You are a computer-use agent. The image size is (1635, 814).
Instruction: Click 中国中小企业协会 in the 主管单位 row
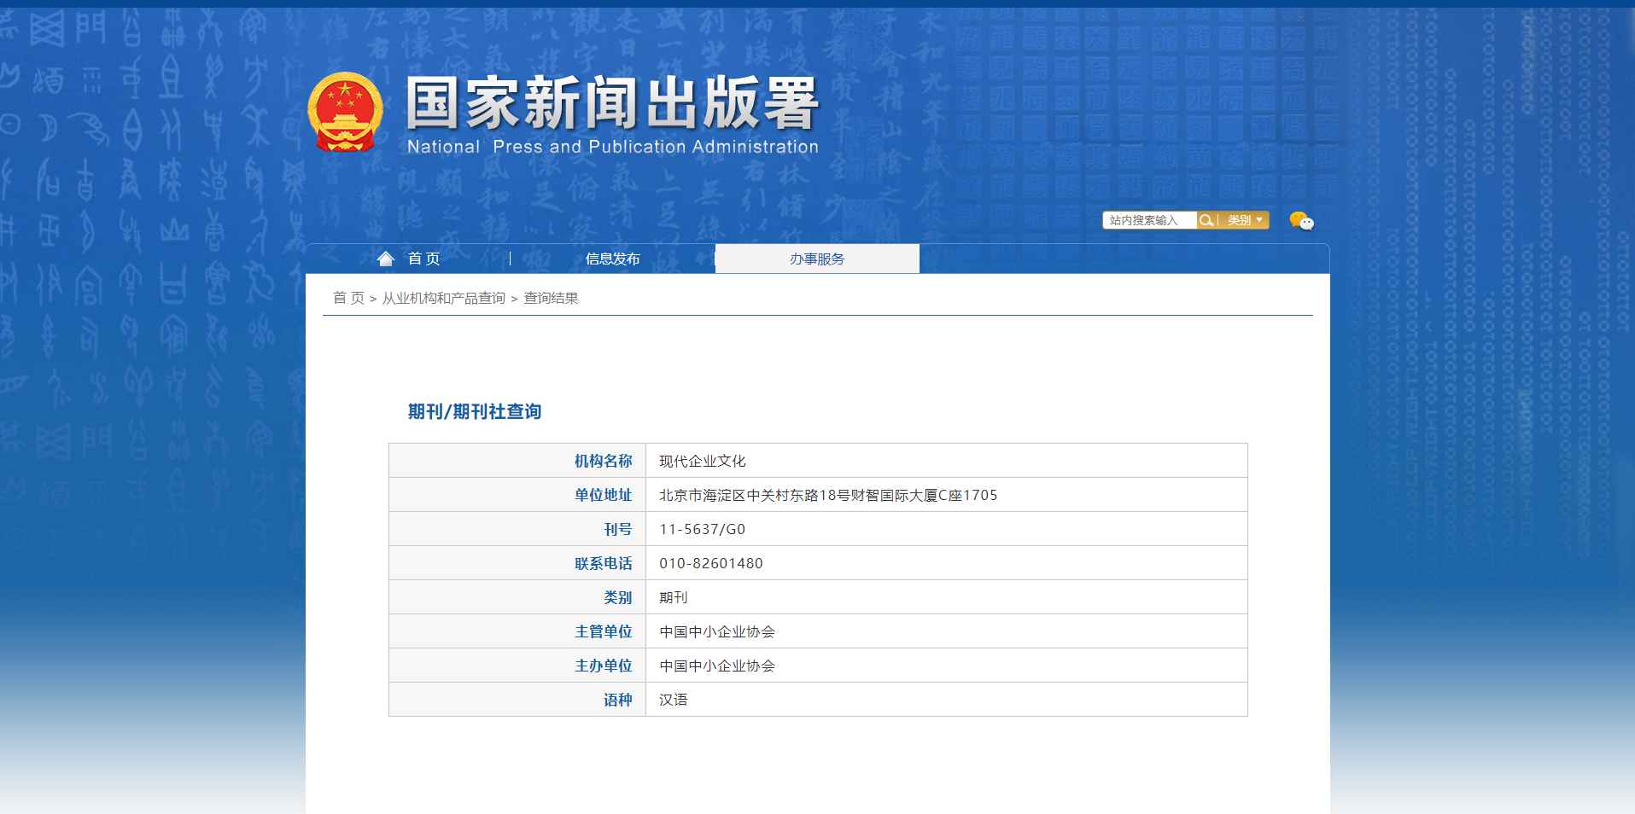[x=717, y=631]
